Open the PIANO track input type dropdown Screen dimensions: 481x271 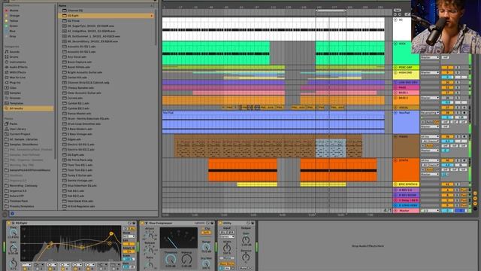(x=430, y=137)
